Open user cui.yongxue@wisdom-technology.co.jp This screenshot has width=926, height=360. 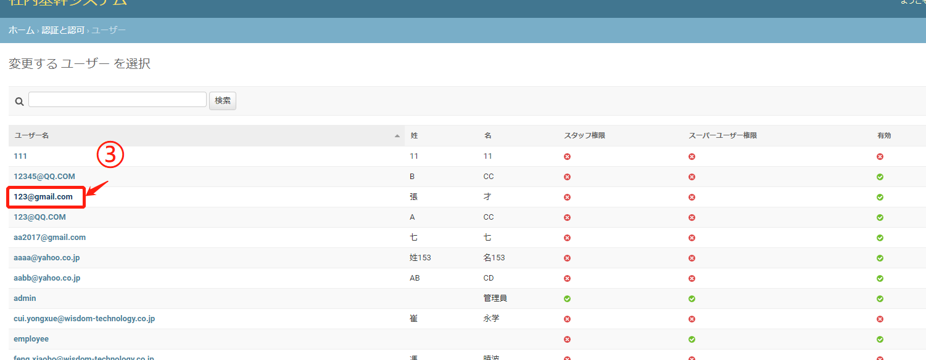[x=84, y=319]
